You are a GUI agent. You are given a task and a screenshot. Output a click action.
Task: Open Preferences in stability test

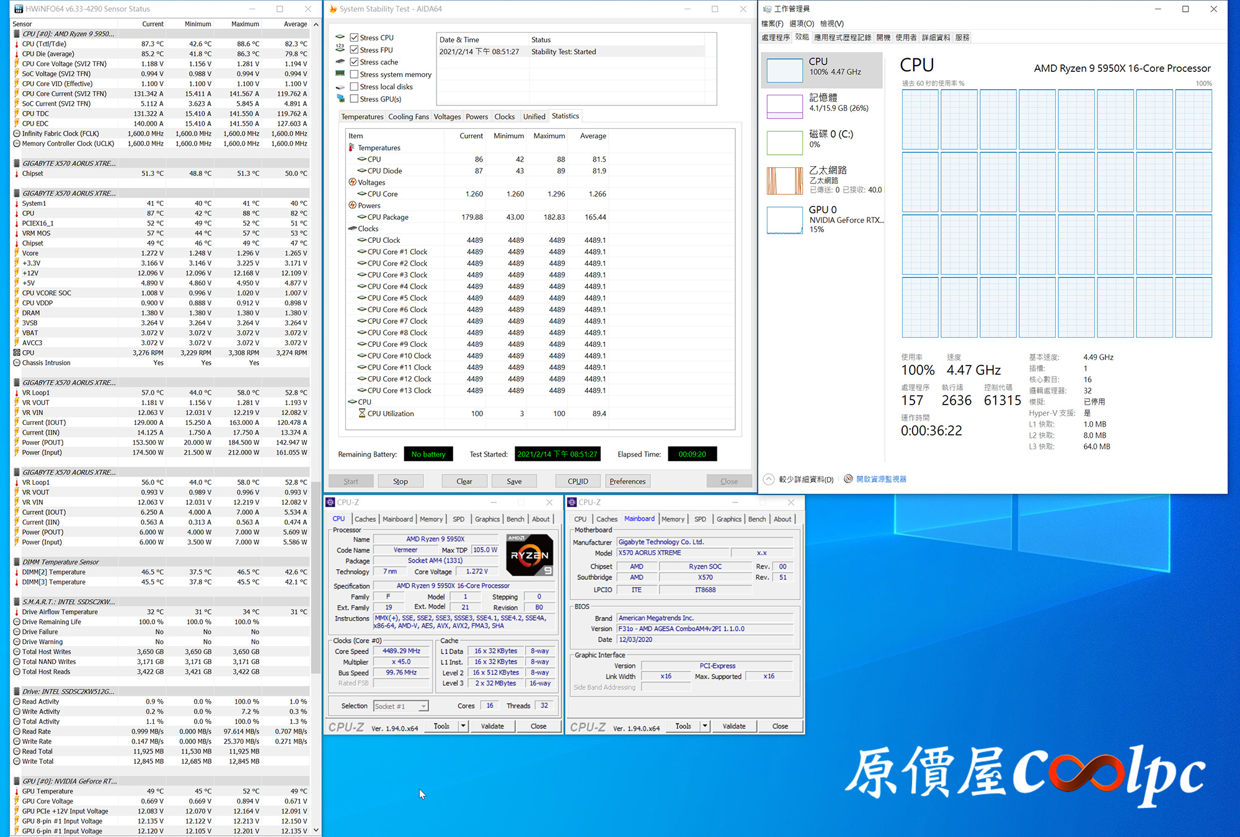point(627,481)
